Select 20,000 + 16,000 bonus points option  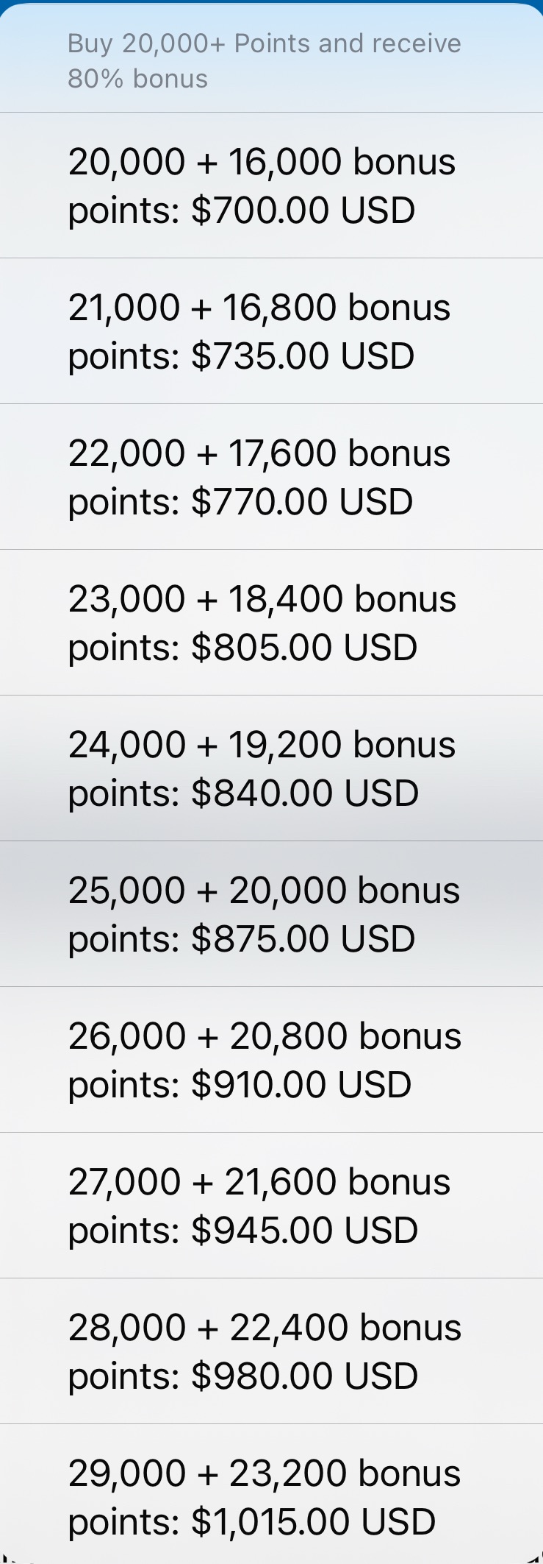(271, 185)
